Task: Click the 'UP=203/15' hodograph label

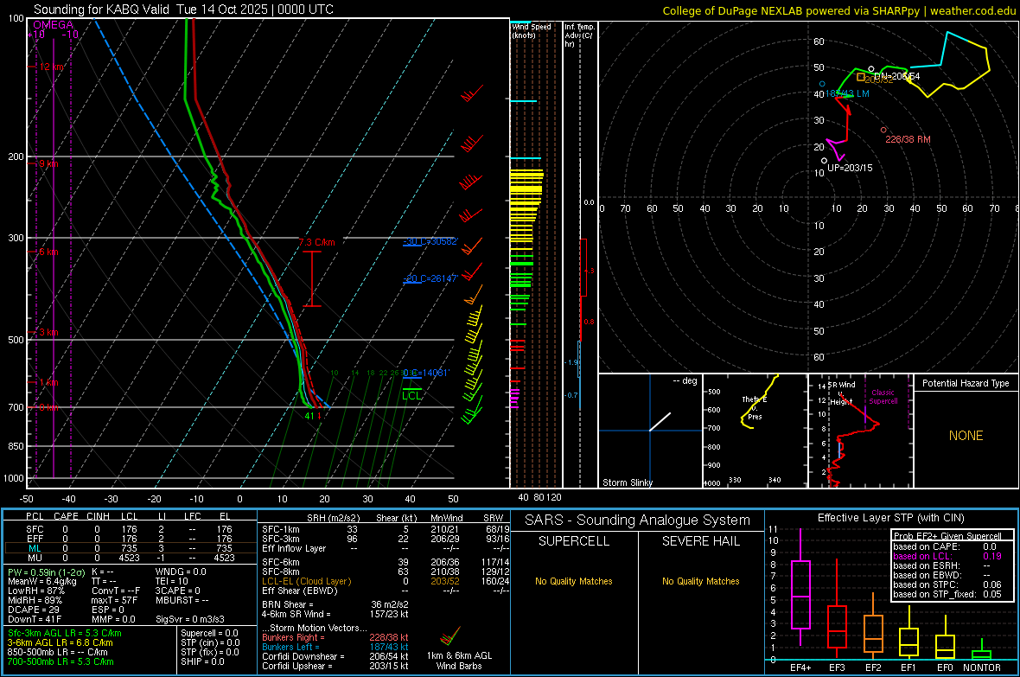Action: 850,168
